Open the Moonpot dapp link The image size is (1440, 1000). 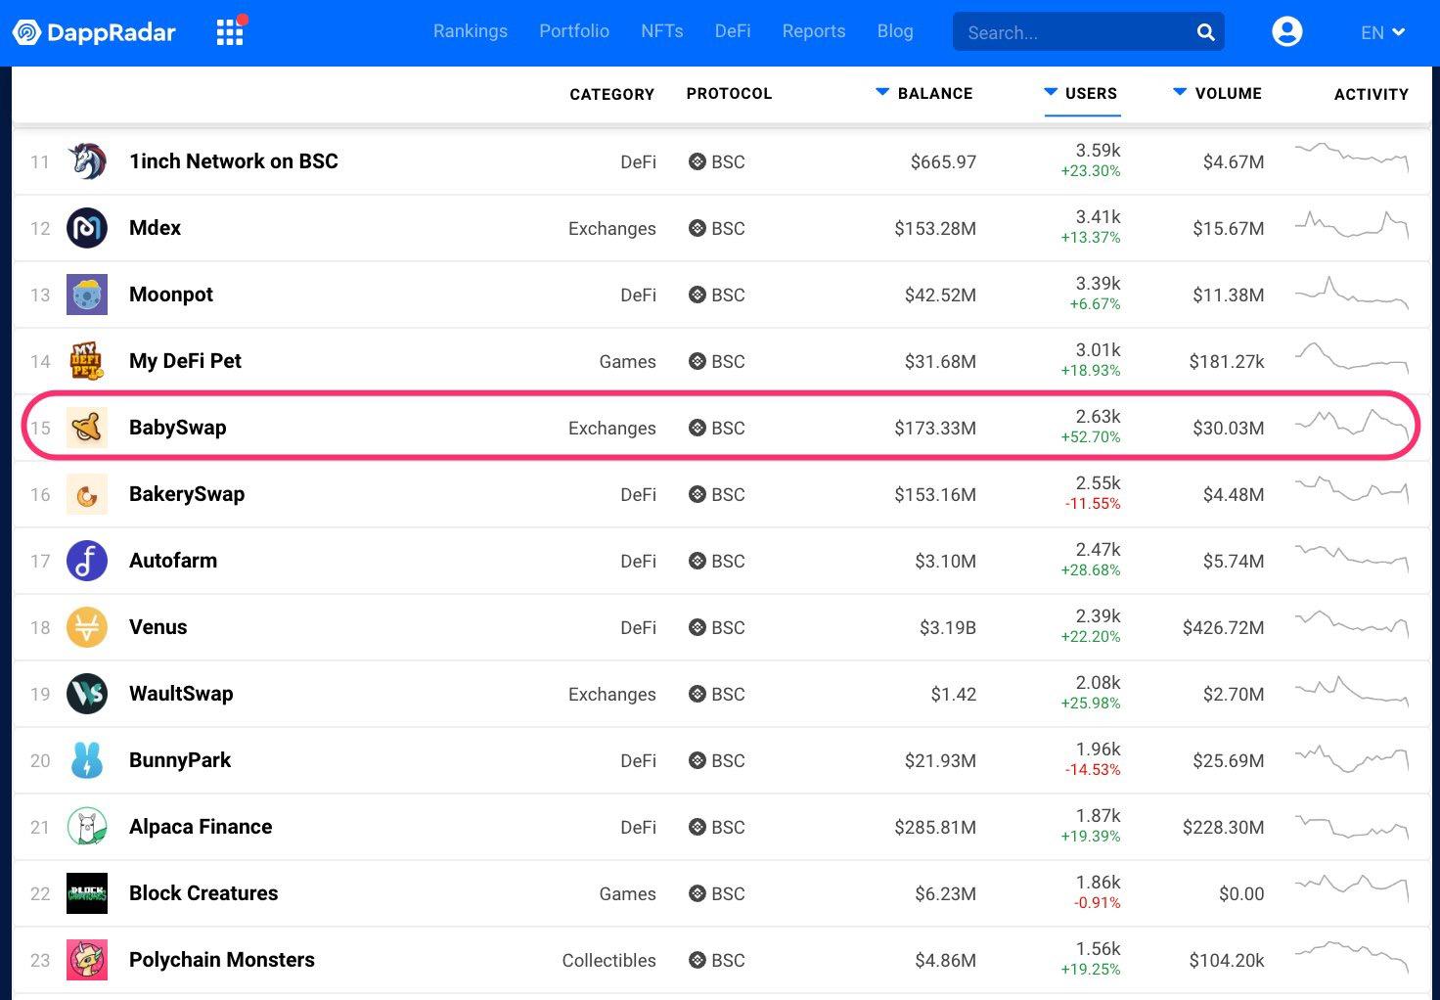coord(171,295)
